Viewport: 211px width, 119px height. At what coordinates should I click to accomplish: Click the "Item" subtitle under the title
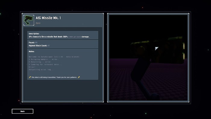coord(38,23)
